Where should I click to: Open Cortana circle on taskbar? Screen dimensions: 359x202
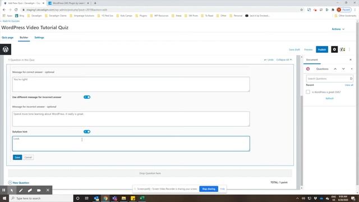tap(77, 198)
